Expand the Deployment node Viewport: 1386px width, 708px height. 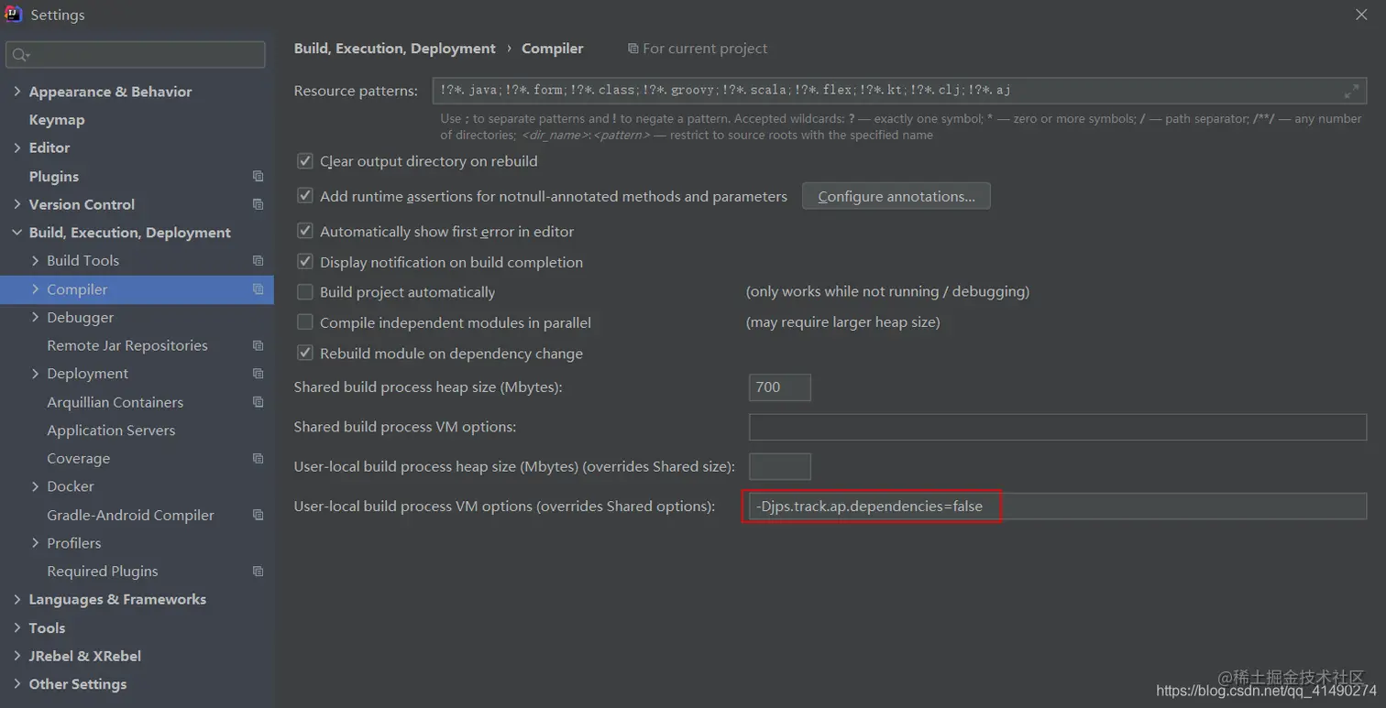point(36,374)
